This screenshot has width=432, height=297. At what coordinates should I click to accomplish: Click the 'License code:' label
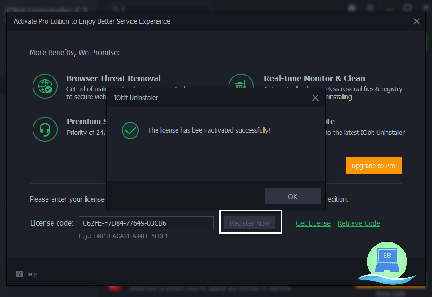[52, 223]
